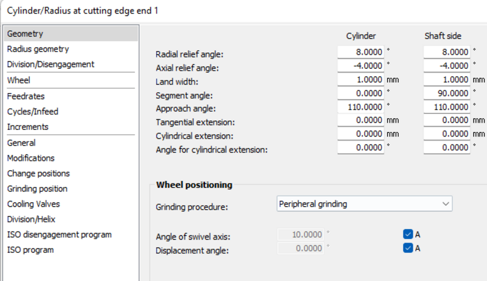Image resolution: width=487 pixels, height=281 pixels.
Task: Open the Grinding position page
Action: [37, 189]
